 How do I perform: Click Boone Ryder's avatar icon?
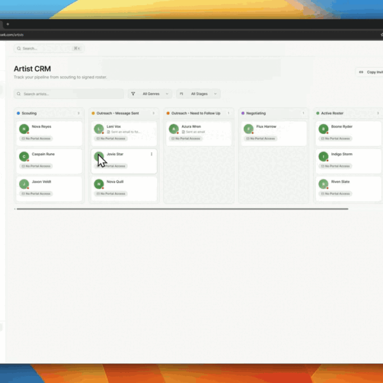click(324, 129)
